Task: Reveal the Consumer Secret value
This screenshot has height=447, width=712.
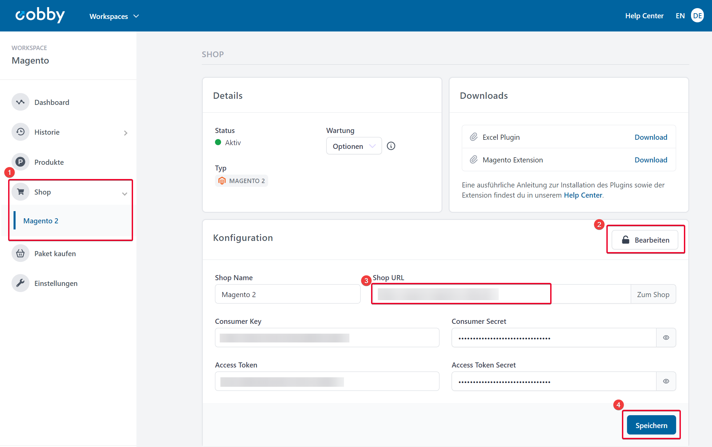Action: [666, 337]
